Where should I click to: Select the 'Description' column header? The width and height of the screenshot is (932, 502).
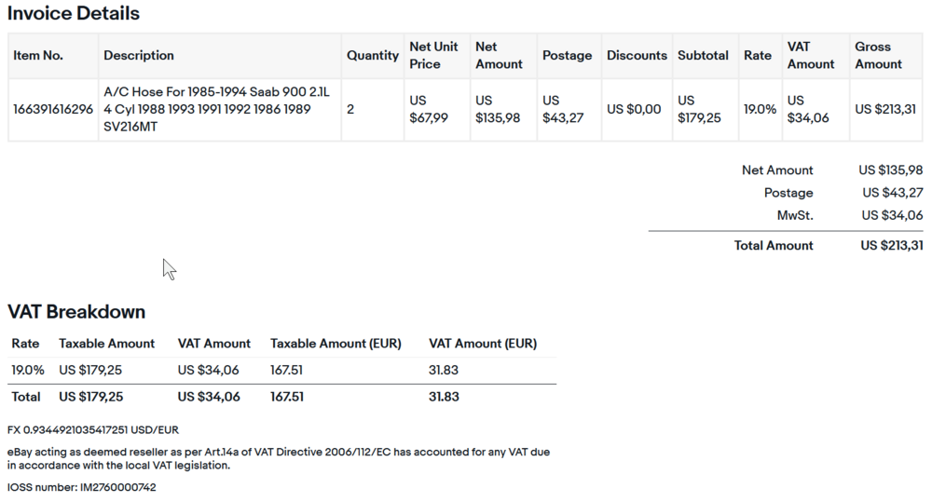click(x=139, y=55)
